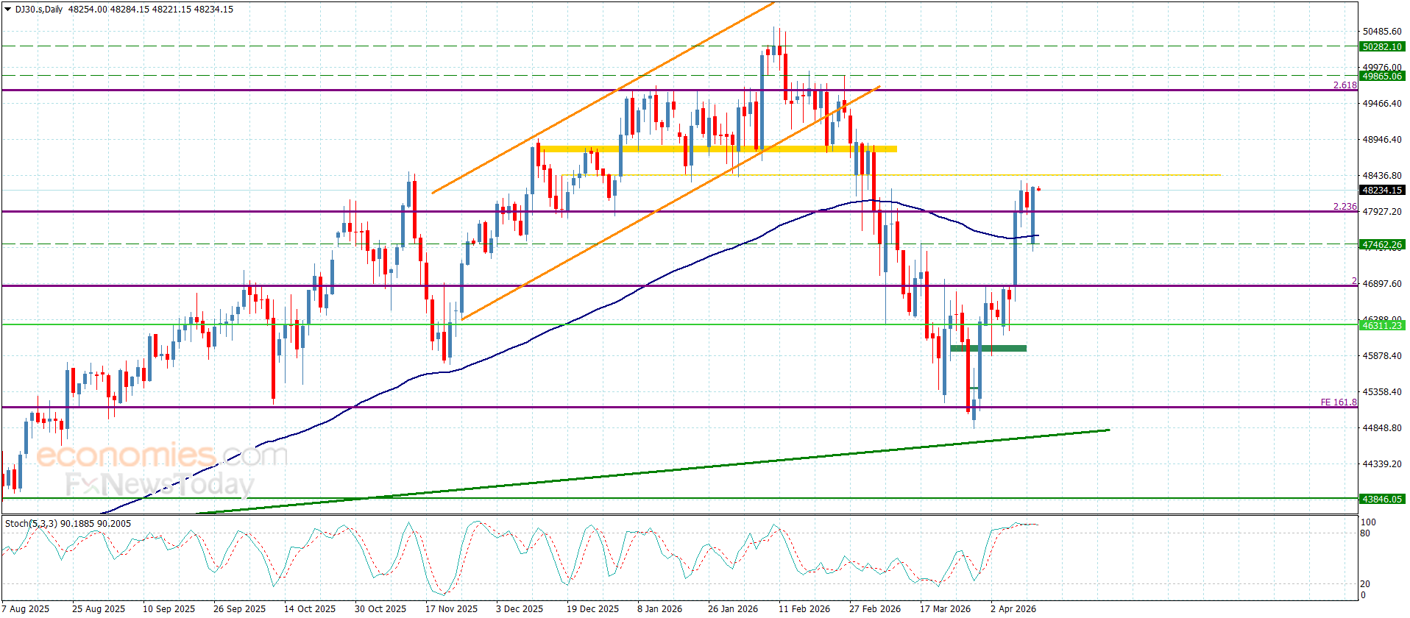The height and width of the screenshot is (618, 1410).
Task: Click the stochastic scale value 80
Action: tap(1365, 533)
